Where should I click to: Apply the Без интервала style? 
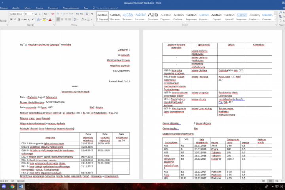click(115, 17)
